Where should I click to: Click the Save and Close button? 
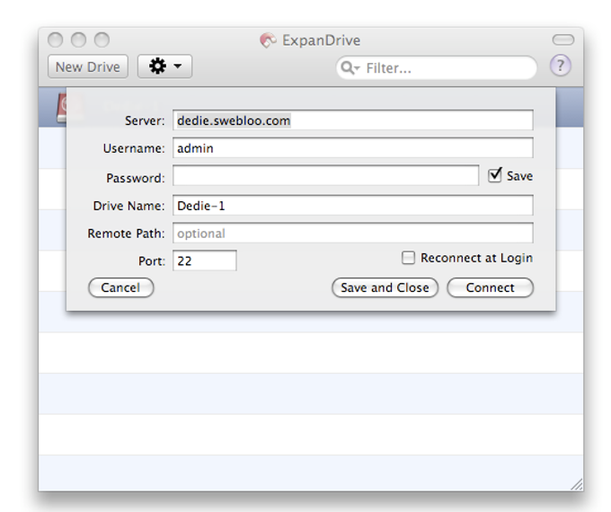(385, 287)
